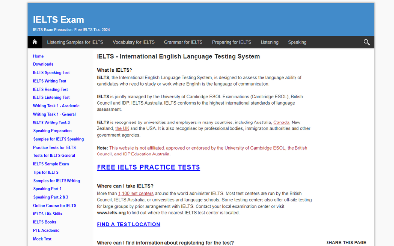The width and height of the screenshot is (394, 246).
Task: Open the search magnifier icon
Action: (x=367, y=42)
